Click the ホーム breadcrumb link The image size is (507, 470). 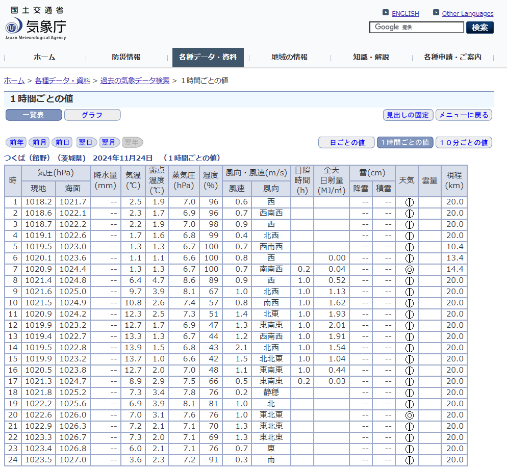[x=14, y=81]
